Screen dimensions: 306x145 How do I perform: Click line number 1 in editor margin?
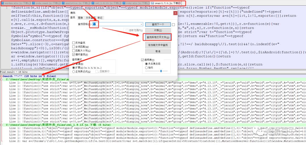point(7,8)
